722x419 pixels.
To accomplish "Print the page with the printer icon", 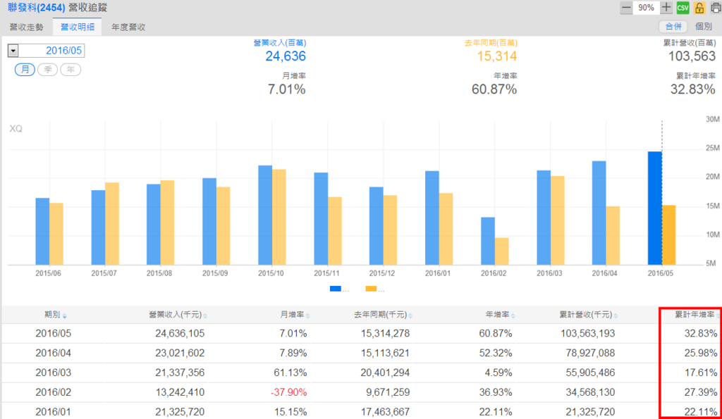I will click(x=716, y=8).
